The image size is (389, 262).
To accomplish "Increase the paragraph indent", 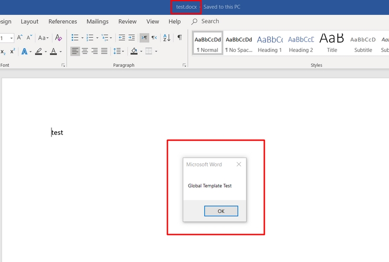I will 132,38.
